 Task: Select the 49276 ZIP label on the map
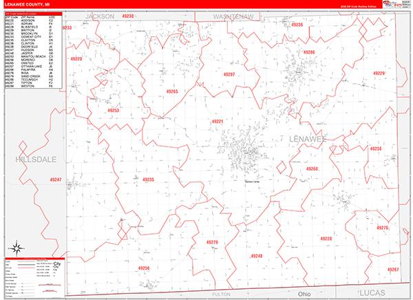click(x=382, y=228)
